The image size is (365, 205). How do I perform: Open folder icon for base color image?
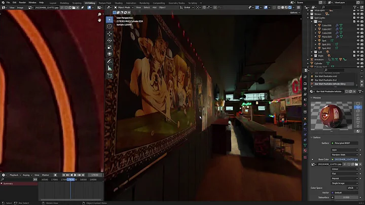356,164
